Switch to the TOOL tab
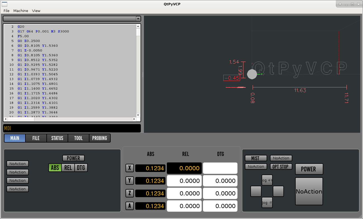The image size is (363, 219). click(x=79, y=138)
